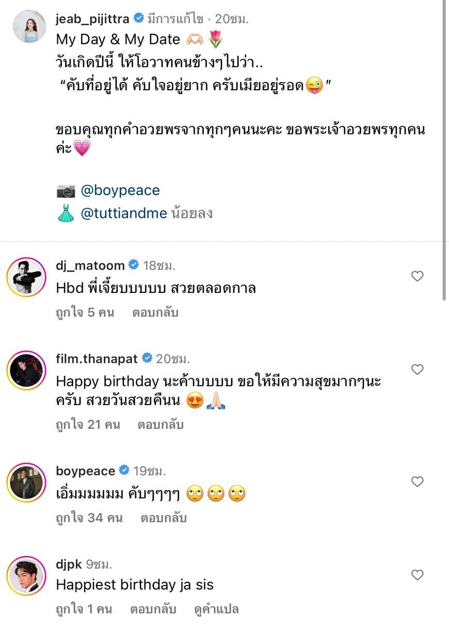Open the jeab_pijittra username link
The image size is (449, 630).
[x=93, y=19]
